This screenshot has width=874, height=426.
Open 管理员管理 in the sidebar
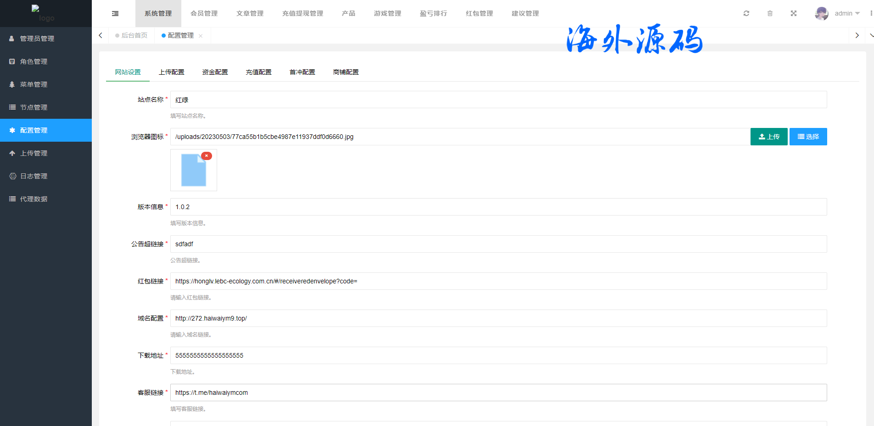pos(37,39)
